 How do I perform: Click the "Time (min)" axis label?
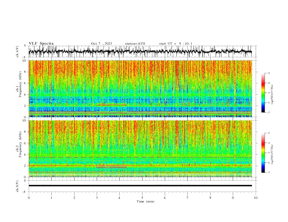pos(145,201)
